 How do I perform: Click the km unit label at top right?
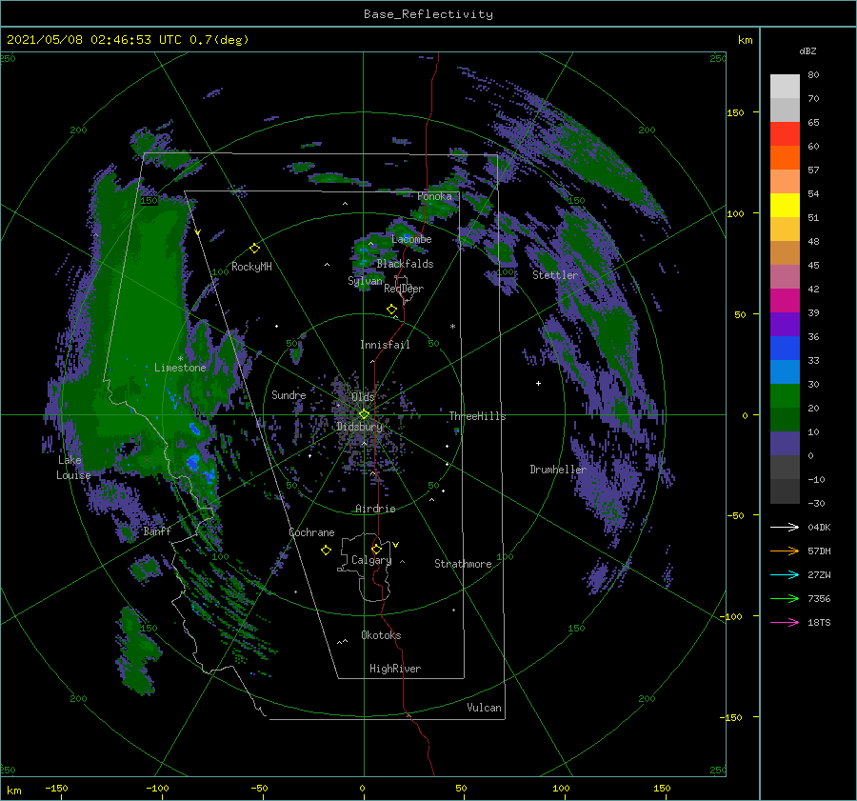point(745,40)
